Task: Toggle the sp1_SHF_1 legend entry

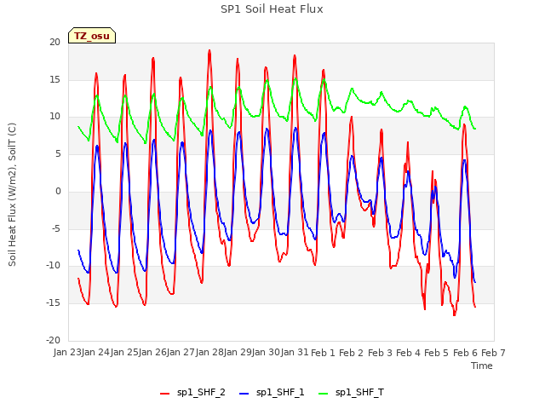Action: point(272,393)
